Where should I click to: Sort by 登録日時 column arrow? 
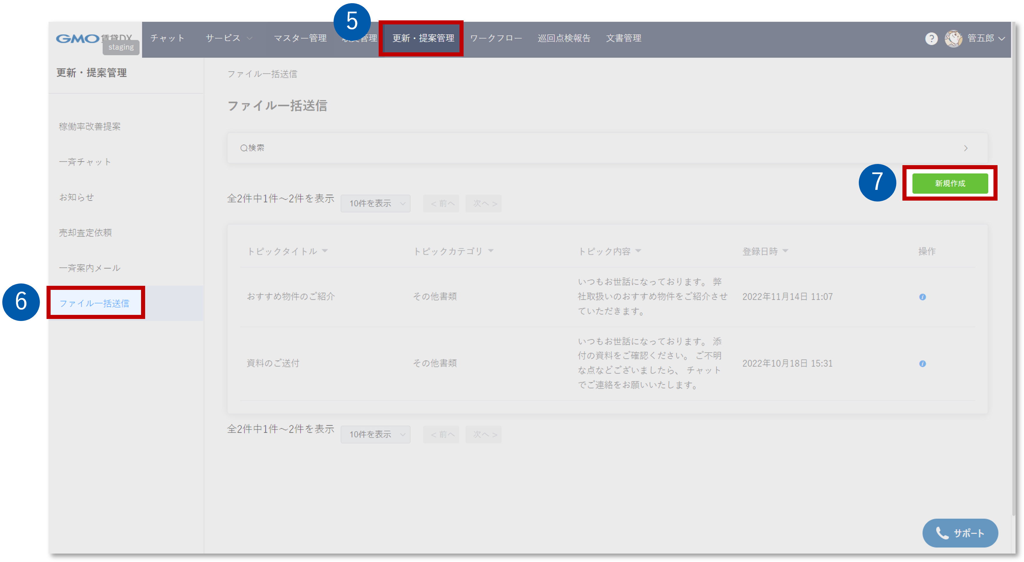tap(785, 251)
